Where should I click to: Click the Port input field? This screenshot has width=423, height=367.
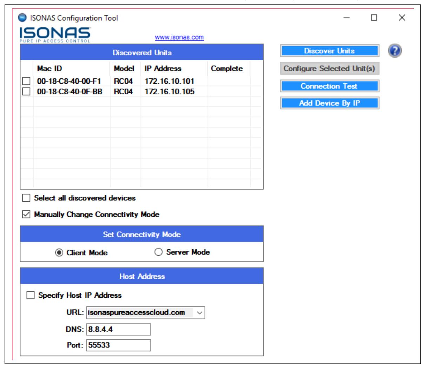[x=118, y=345]
